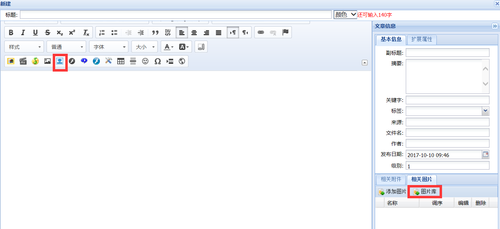
Task: Open 字体 font dropdown
Action: pyautogui.click(x=109, y=47)
